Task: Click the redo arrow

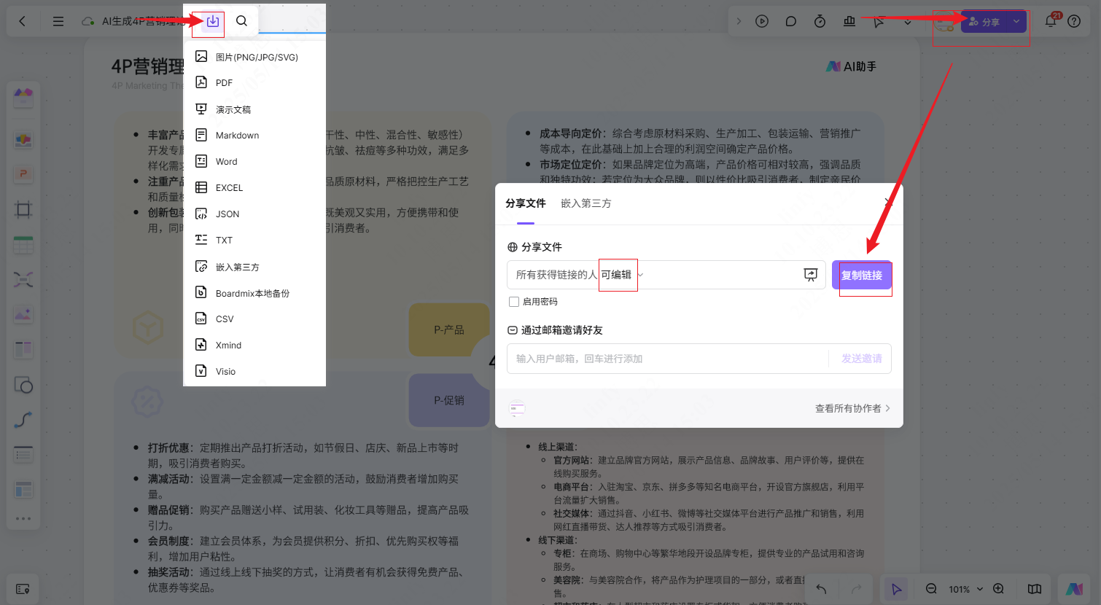Action: coord(856,589)
